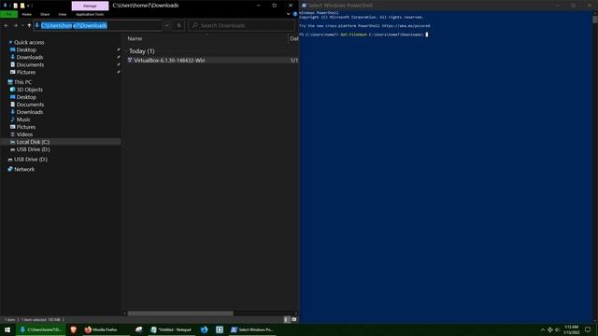The image size is (598, 336).
Task: Click the address bar path field
Action: click(x=97, y=25)
